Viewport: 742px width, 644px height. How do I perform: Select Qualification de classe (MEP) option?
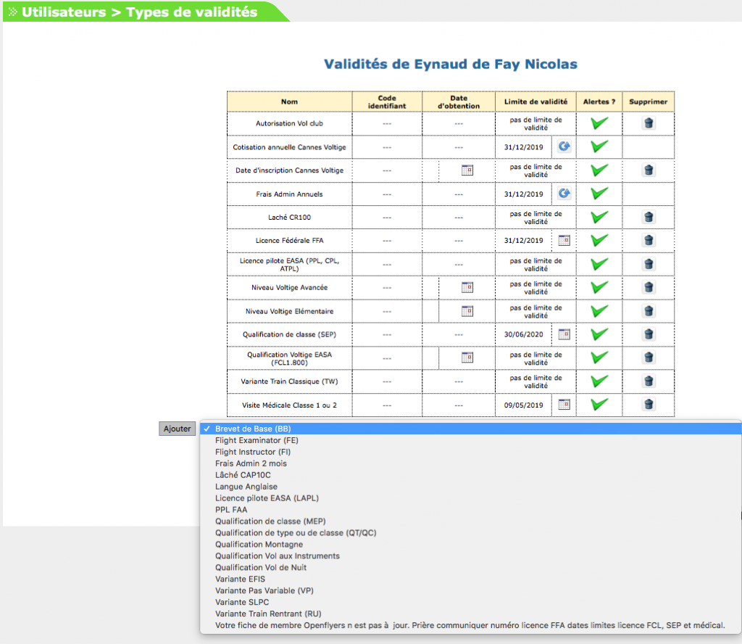click(471, 521)
